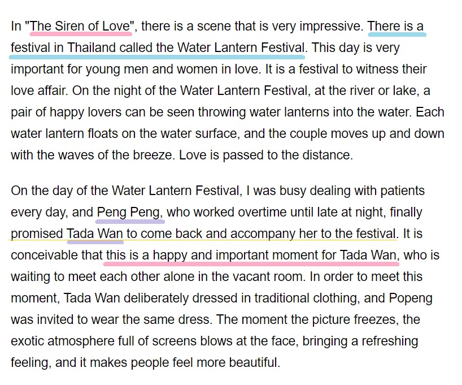Click the sentence starting "Love is passed"

pyautogui.click(x=266, y=155)
